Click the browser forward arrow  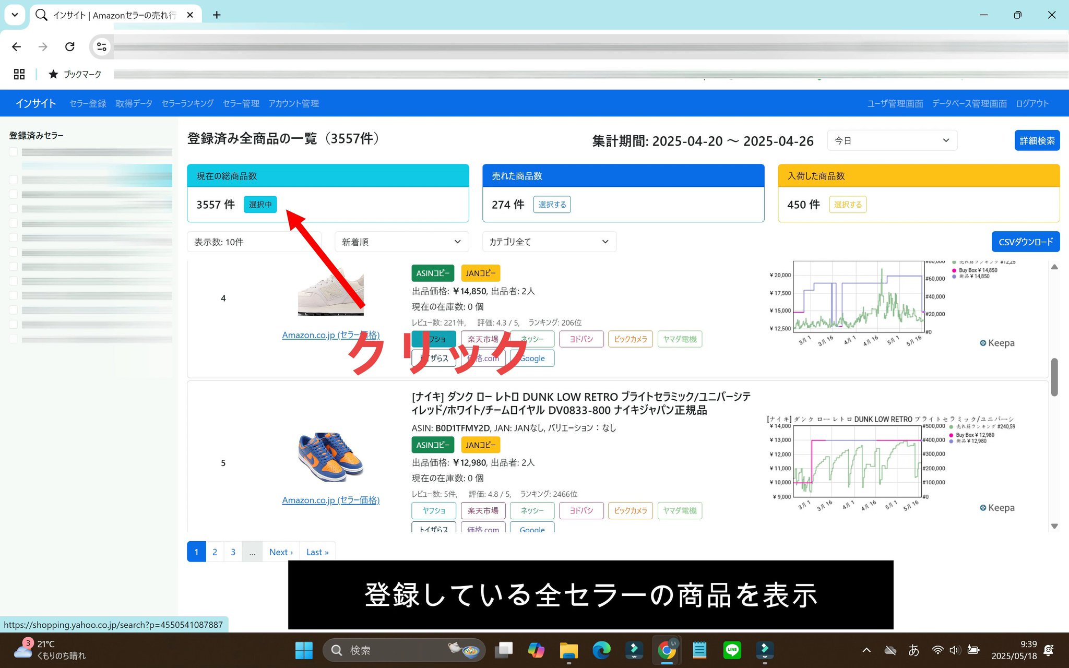pos(43,47)
